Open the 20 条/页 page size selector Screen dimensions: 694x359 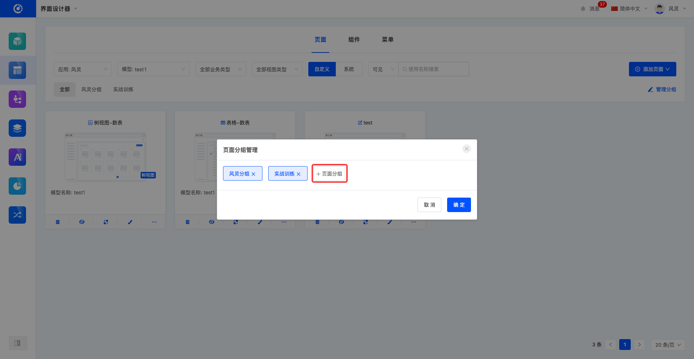pos(668,345)
